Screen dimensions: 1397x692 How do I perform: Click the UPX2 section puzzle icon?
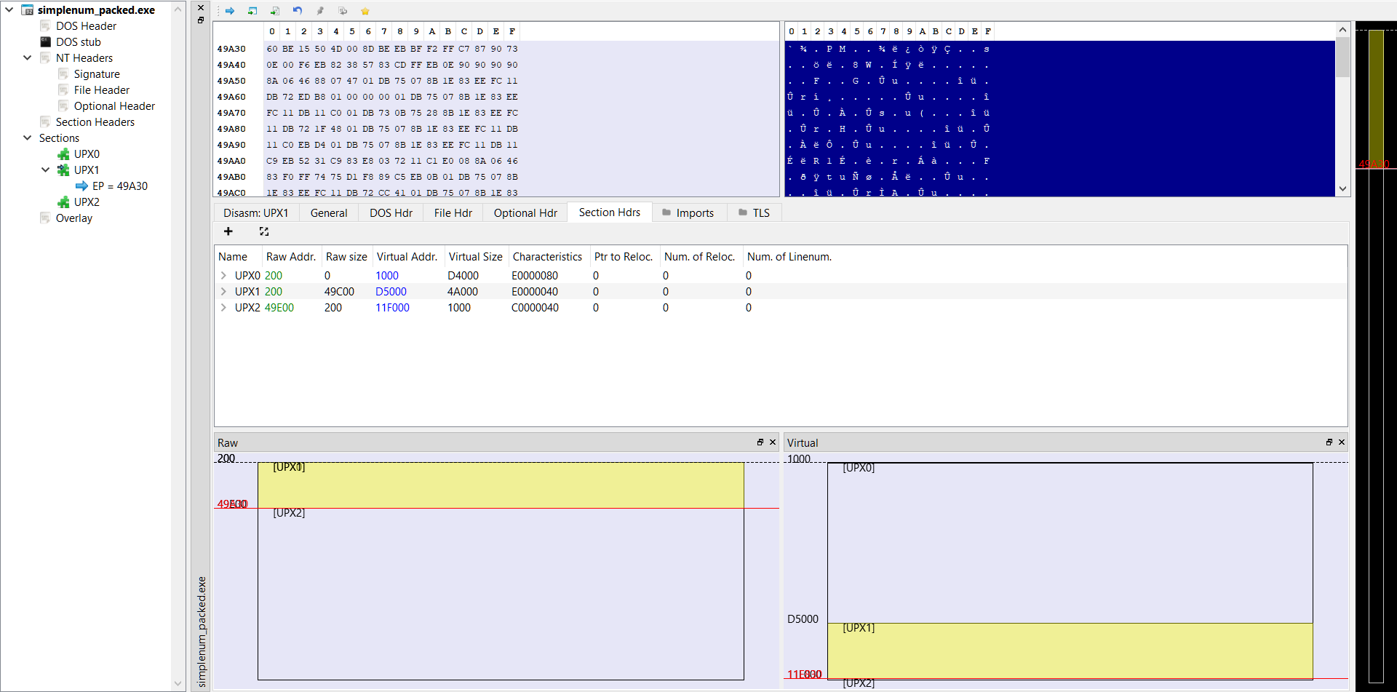[x=64, y=202]
